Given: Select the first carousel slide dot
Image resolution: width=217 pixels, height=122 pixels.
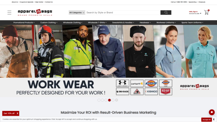Looking at the screenshot, I should (x=99, y=100).
